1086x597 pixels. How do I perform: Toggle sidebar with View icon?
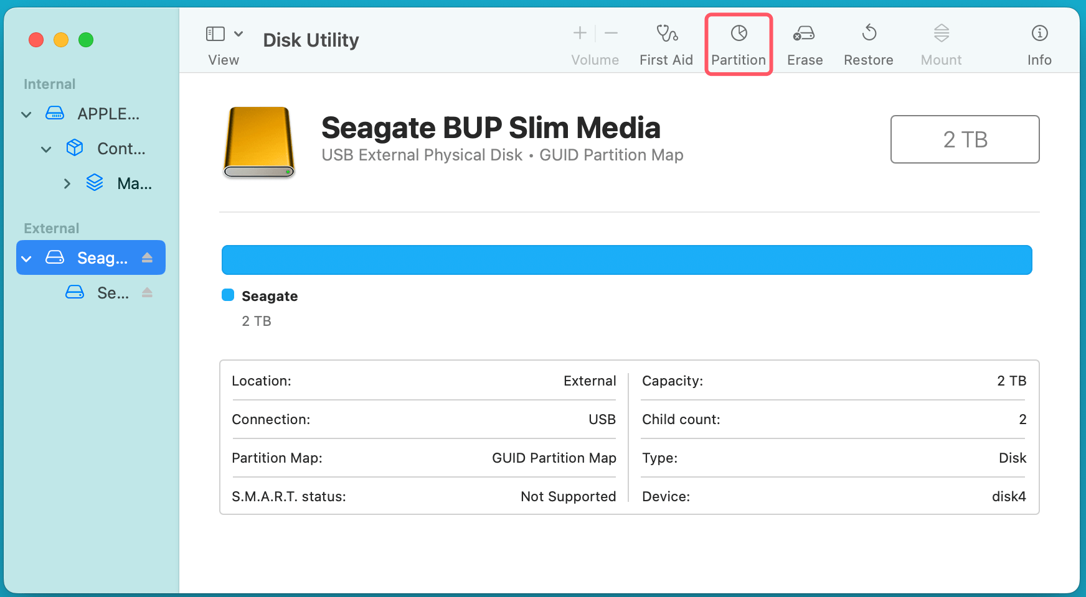tap(215, 34)
